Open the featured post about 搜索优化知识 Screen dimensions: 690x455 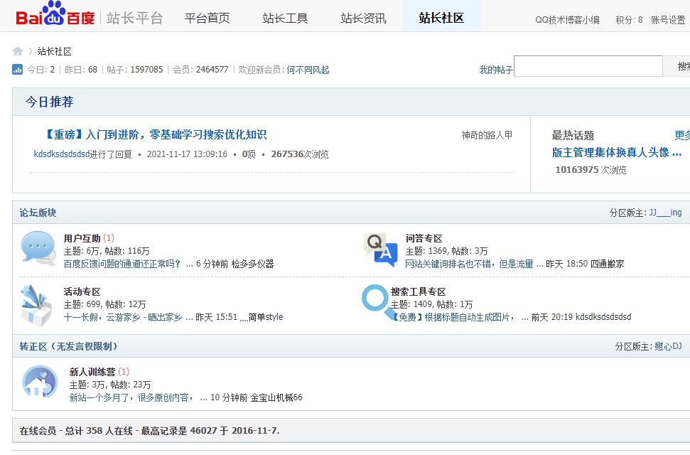pos(150,134)
